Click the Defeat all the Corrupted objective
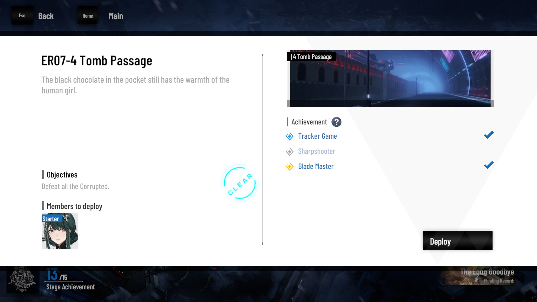Viewport: 537px width, 302px height. click(x=76, y=187)
